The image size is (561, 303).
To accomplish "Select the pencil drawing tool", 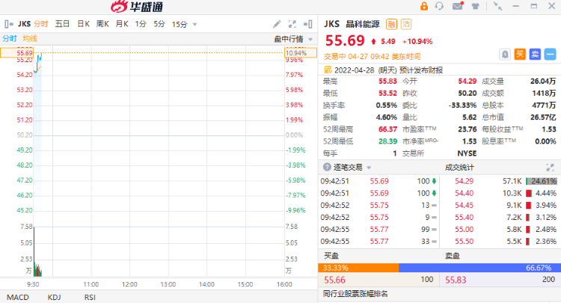I will tap(277, 24).
